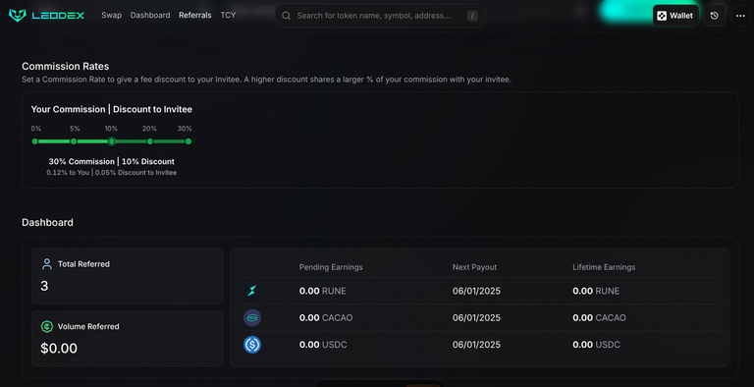Image resolution: width=754 pixels, height=387 pixels.
Task: Set commission slider to 0% point
Action: (34, 141)
